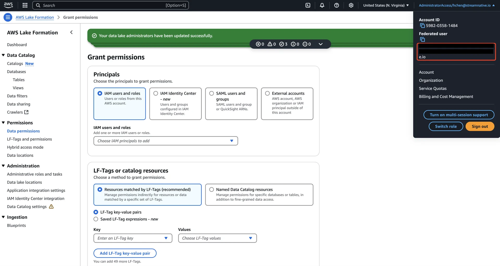Collapse the Lake Formation side panel
This screenshot has width=500, height=266.
(x=71, y=32)
